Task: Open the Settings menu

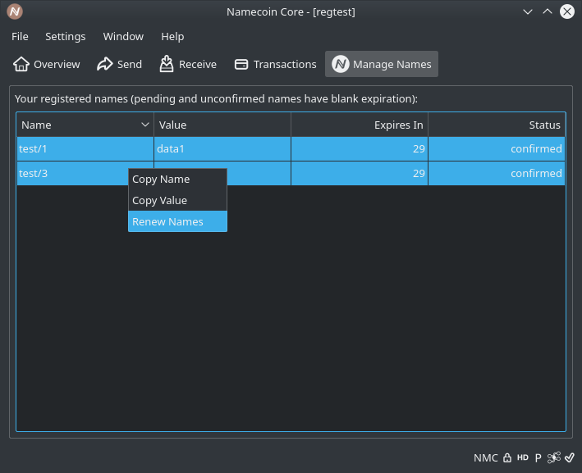Action: 66,36
